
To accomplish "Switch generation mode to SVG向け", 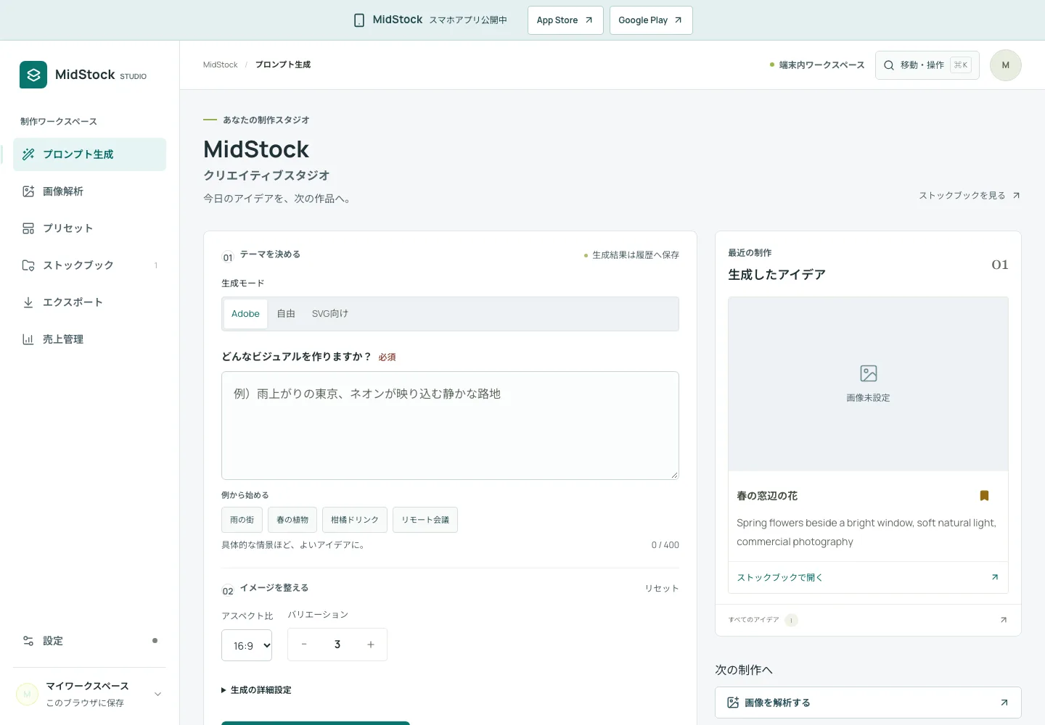I will click(330, 314).
